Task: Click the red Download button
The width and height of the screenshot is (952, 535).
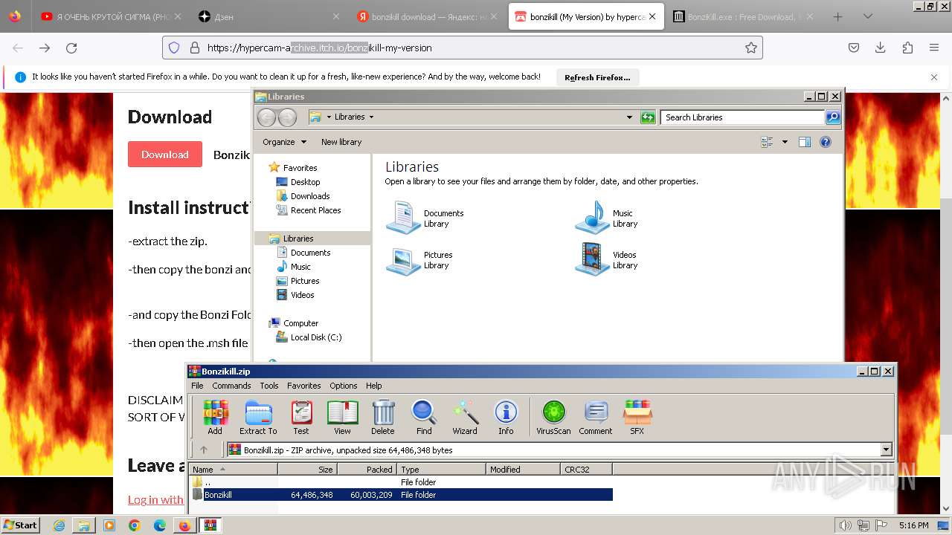Action: (x=165, y=155)
